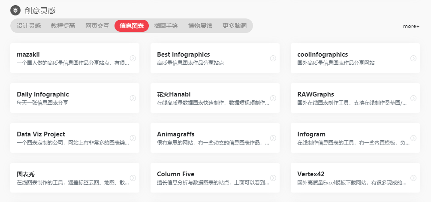
Task: Open the 花火Hanabi title link
Action: pyautogui.click(x=174, y=94)
